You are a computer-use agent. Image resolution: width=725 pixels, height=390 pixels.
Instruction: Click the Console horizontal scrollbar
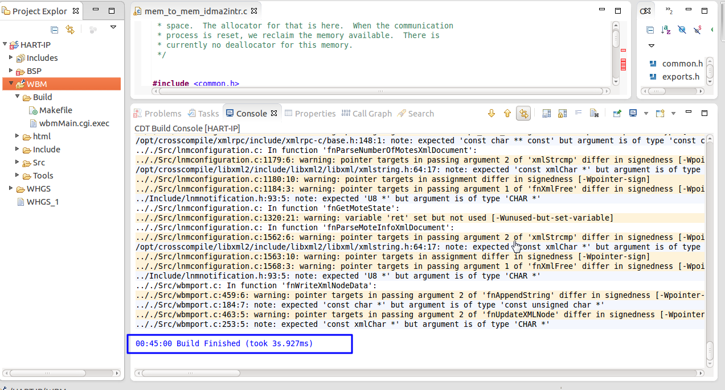click(x=420, y=373)
